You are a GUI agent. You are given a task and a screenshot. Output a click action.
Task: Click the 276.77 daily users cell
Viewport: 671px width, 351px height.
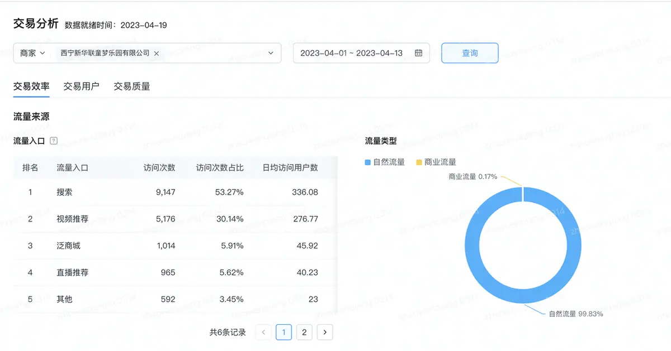click(x=305, y=219)
